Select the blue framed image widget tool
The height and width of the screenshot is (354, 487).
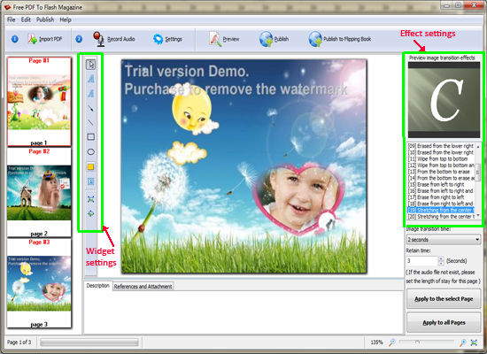click(90, 181)
